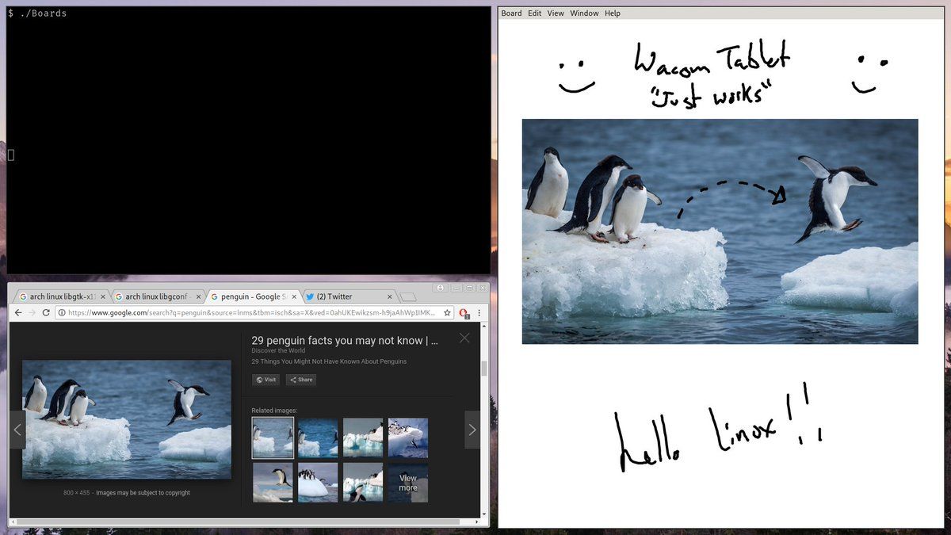Open the red extension icon with badge

(464, 313)
